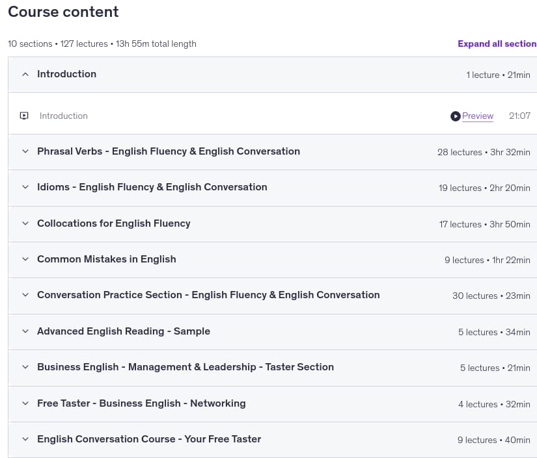Click the '19 lectures • 2hr 20min' text
The image size is (537, 458).
click(x=484, y=188)
